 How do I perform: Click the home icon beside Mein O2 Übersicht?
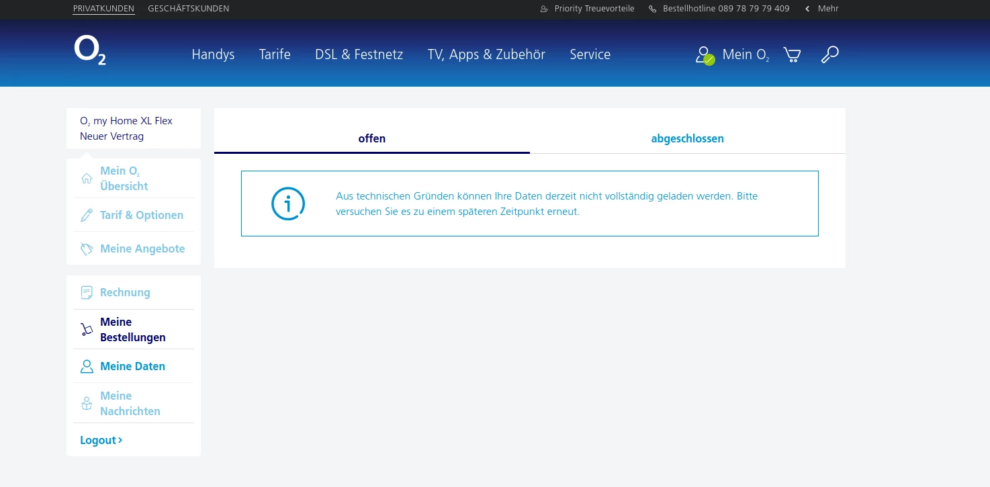pos(87,179)
